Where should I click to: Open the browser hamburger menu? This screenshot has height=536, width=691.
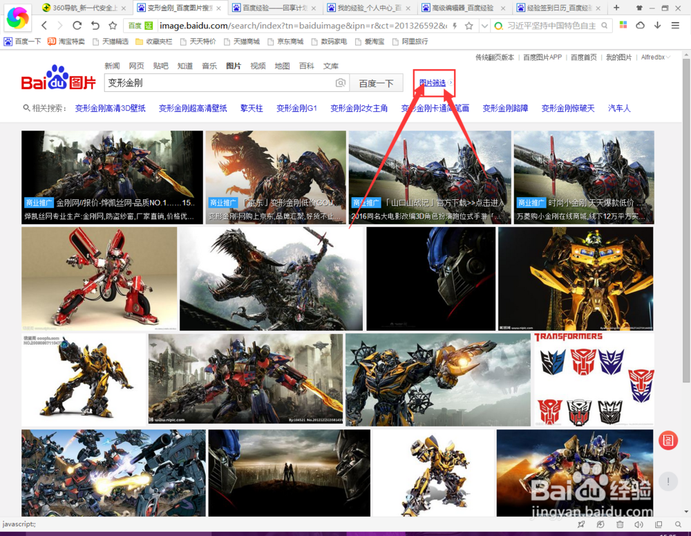pos(675,26)
